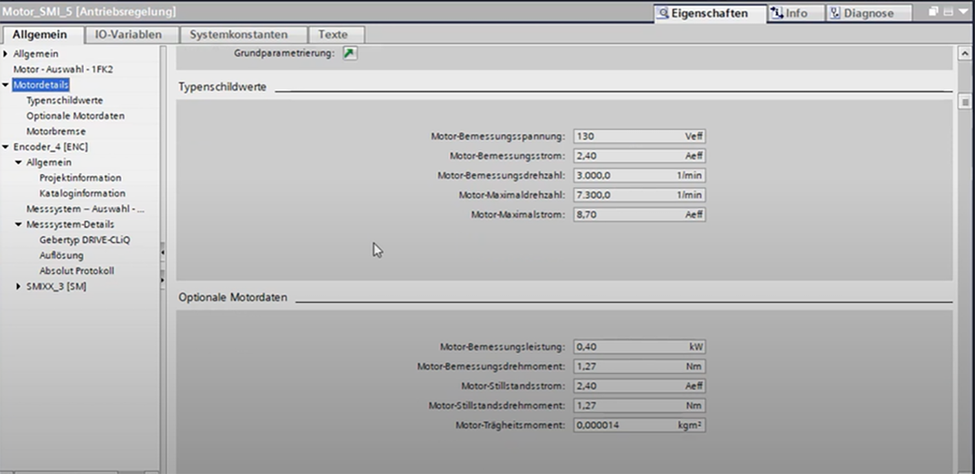Viewport: 975px width, 474px height.
Task: Click the Motor-Trägheitsmoment field showing 0,000014
Action: [x=639, y=425]
